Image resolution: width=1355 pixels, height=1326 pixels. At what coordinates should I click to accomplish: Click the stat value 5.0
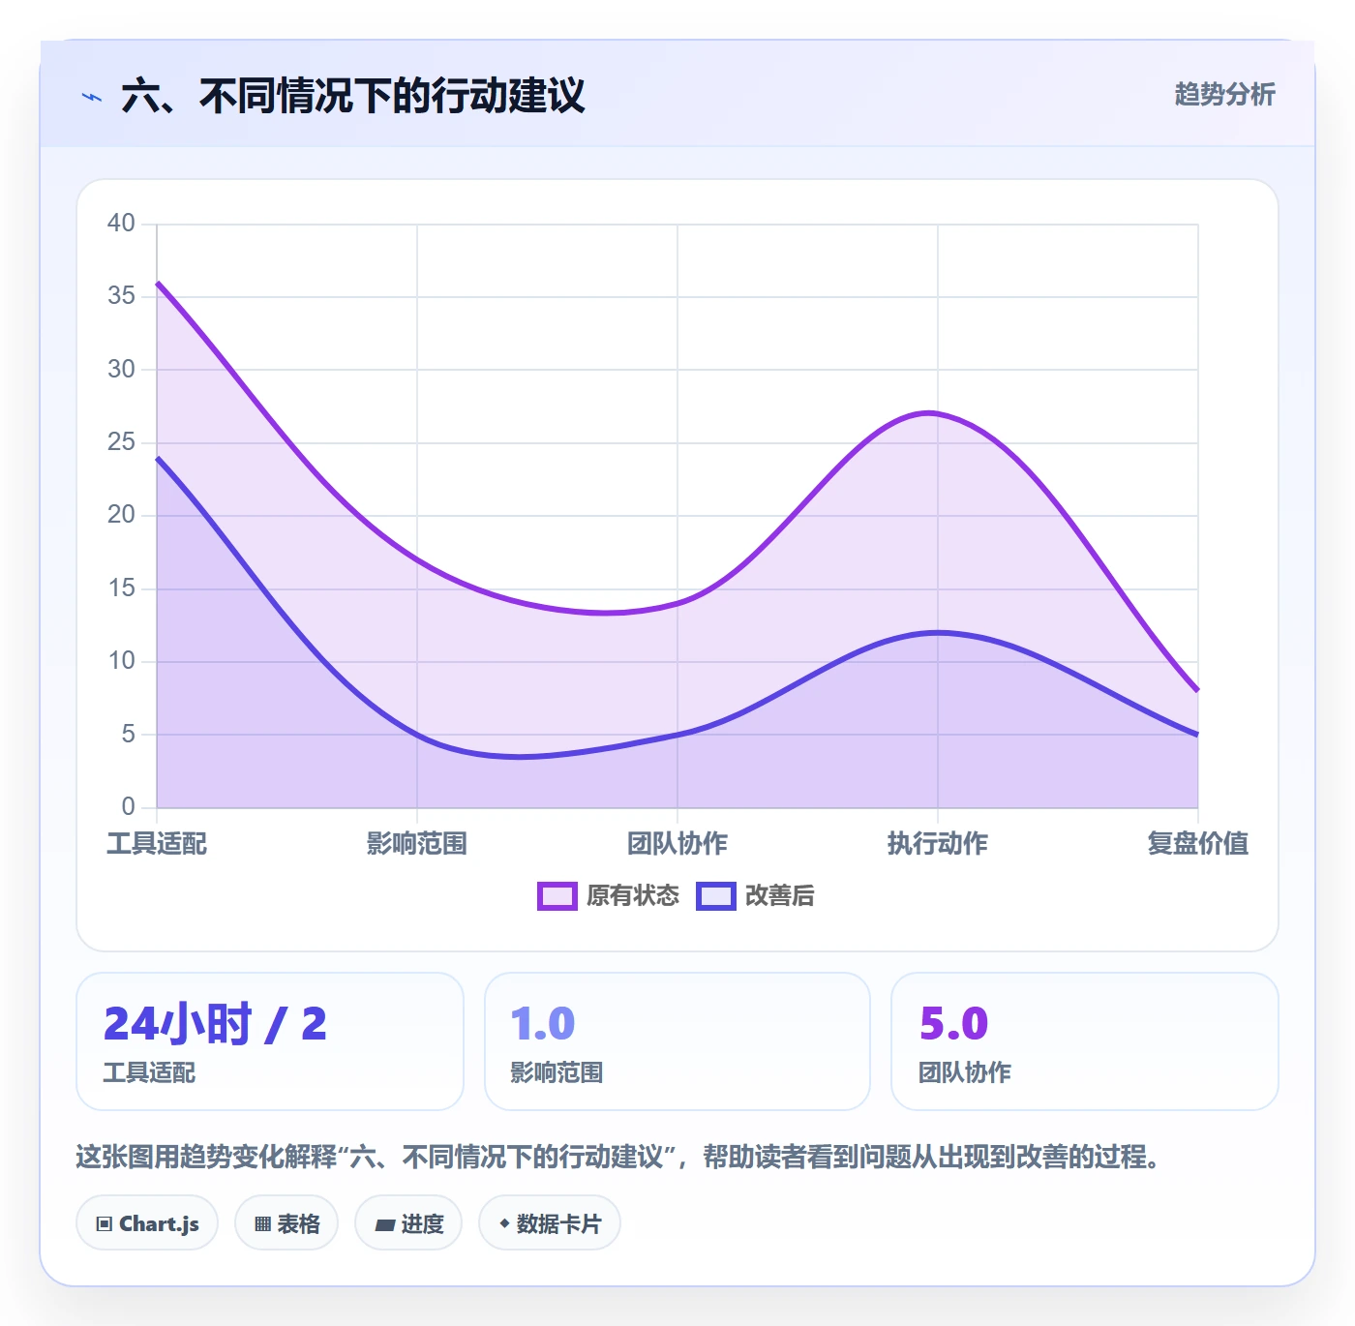point(953,1024)
